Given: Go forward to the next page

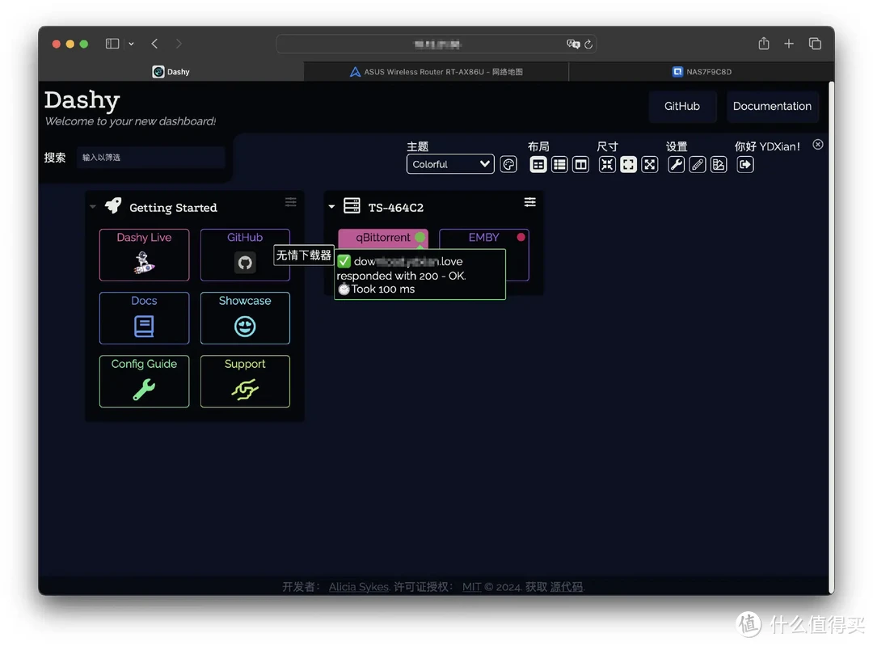Looking at the screenshot, I should [x=178, y=44].
